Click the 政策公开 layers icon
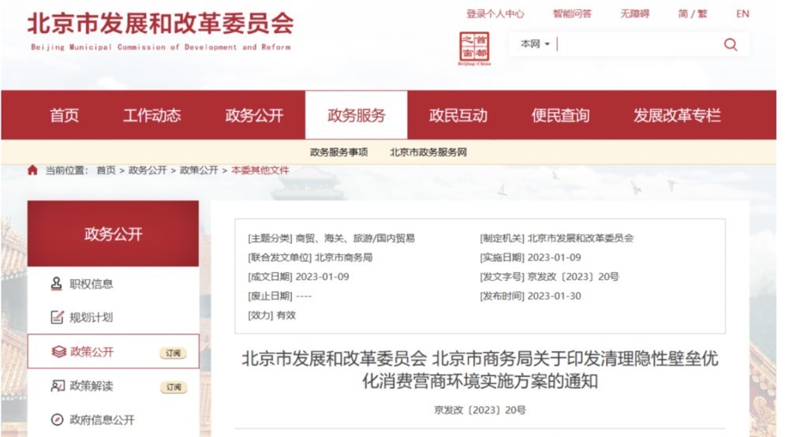 click(59, 352)
